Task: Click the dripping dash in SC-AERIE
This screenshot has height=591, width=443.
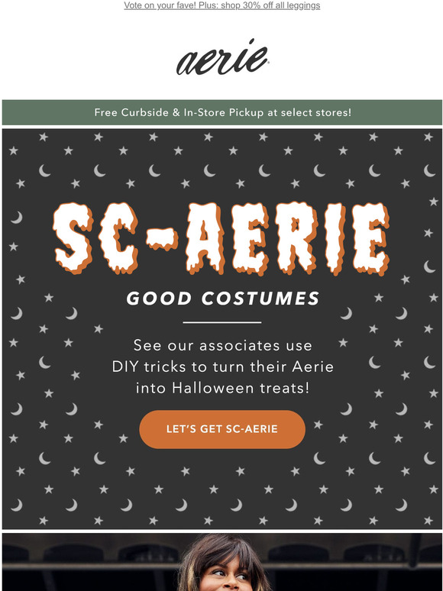Action: pyautogui.click(x=162, y=239)
